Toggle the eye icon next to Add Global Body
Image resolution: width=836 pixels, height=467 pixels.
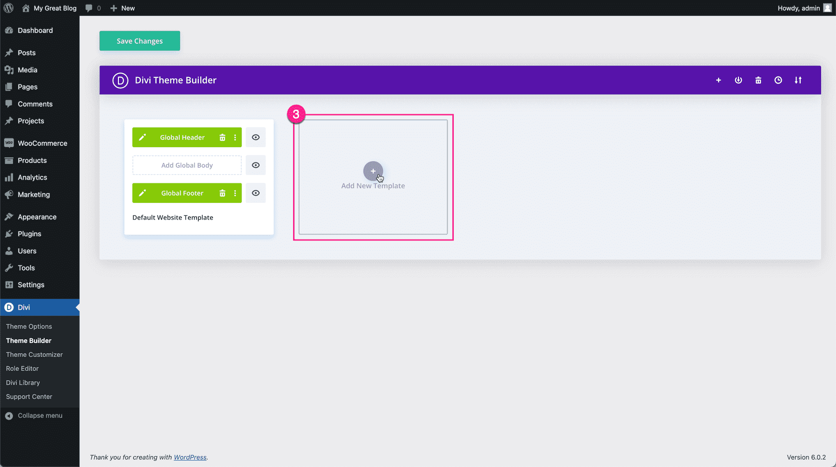pyautogui.click(x=255, y=165)
